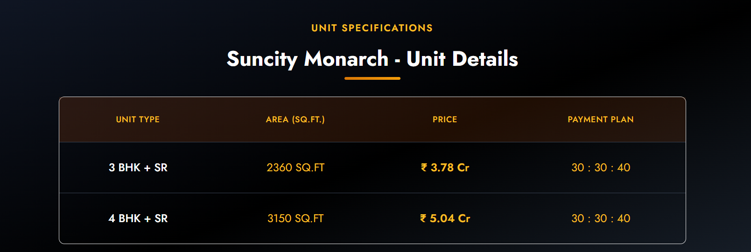This screenshot has width=751, height=252.
Task: Click the UNIT SPECIFICATIONS label
Action: pos(372,28)
